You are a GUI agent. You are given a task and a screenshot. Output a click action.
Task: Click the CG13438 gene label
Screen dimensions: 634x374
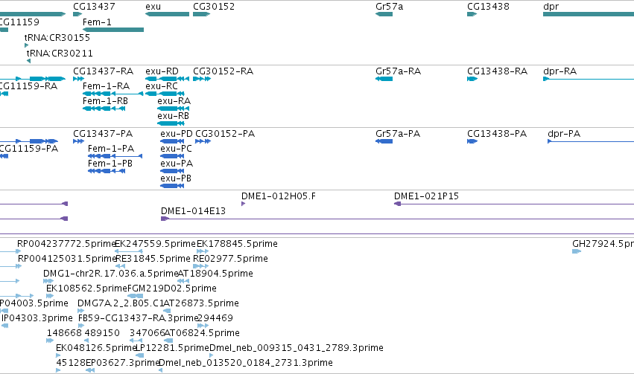coord(488,7)
